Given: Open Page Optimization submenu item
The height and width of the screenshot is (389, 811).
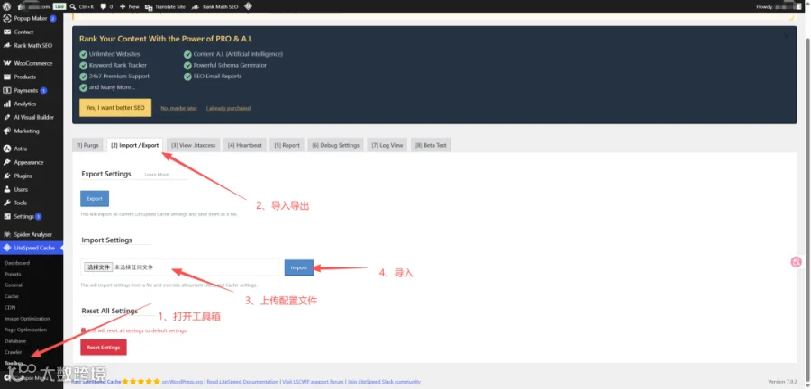Looking at the screenshot, I should coord(25,330).
